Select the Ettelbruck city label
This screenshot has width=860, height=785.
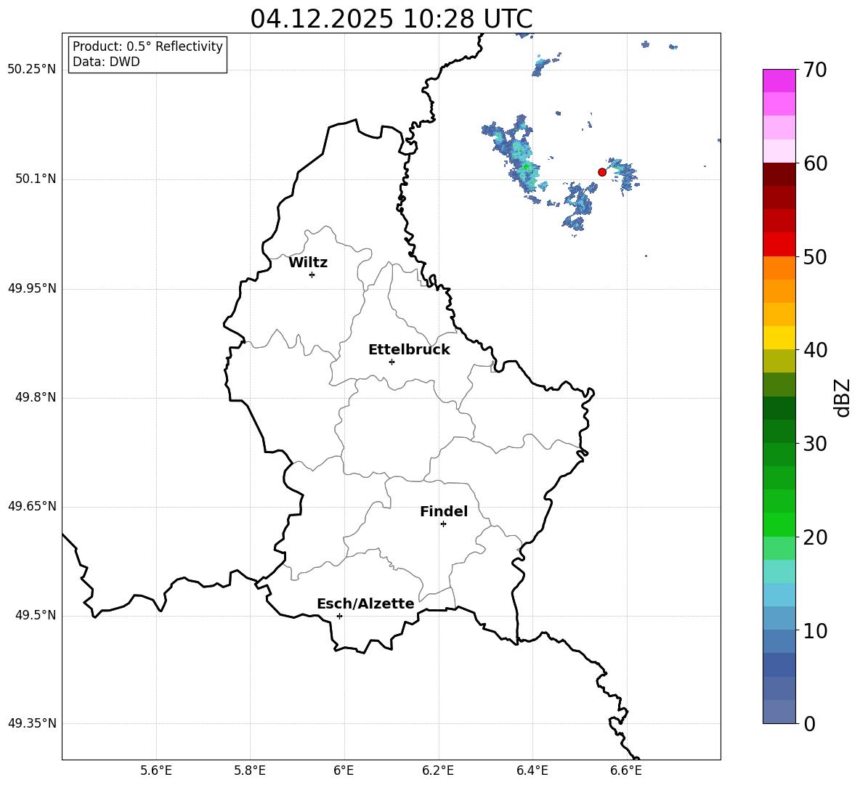(x=409, y=350)
